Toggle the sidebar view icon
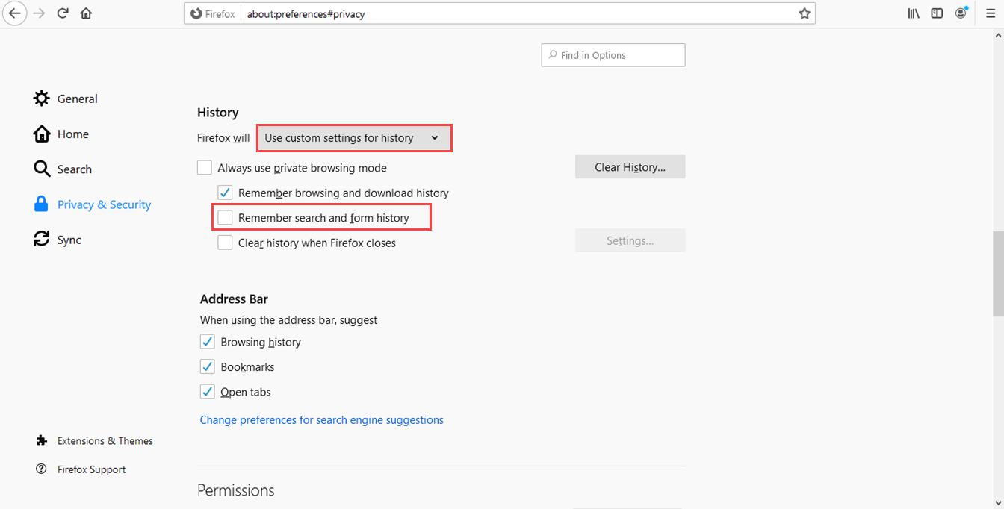This screenshot has width=1004, height=509. pos(937,13)
